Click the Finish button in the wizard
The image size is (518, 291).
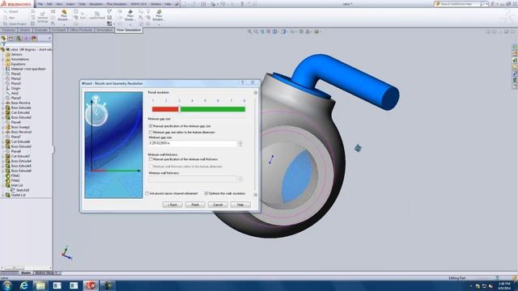coord(195,205)
